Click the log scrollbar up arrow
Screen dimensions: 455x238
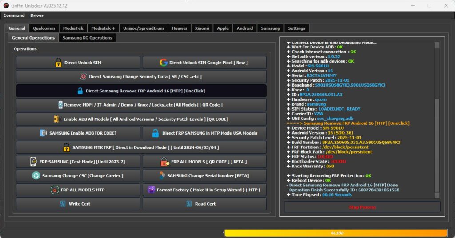[437, 45]
